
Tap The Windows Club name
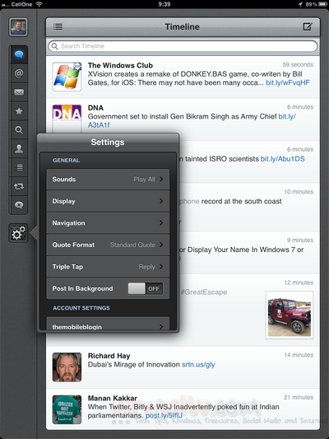(x=120, y=66)
